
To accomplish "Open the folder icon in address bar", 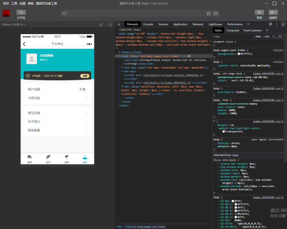I will click(x=216, y=13).
